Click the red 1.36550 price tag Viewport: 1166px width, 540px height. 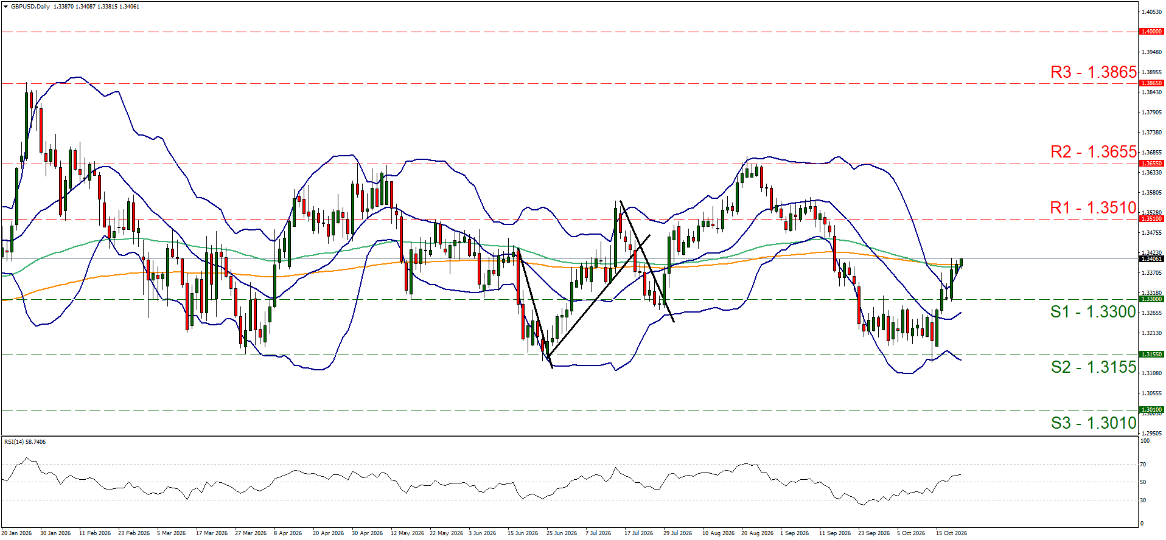(1151, 164)
